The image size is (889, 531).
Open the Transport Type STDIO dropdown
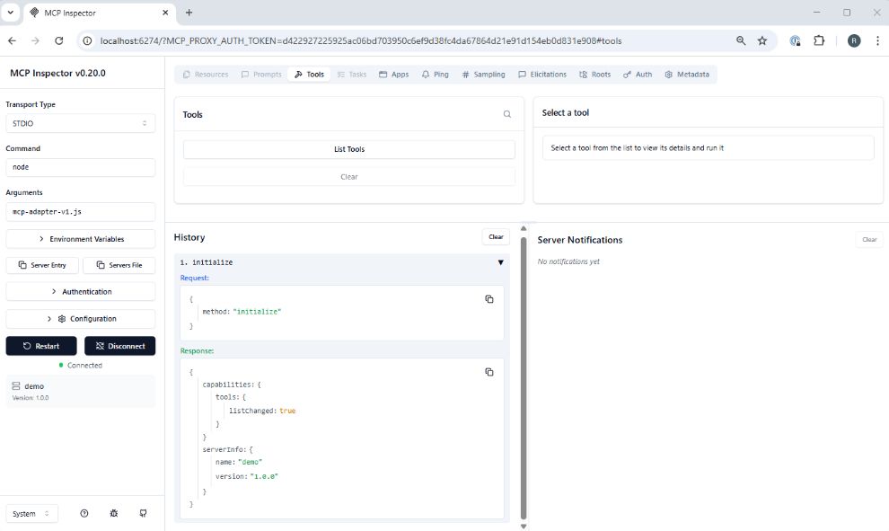tap(80, 123)
